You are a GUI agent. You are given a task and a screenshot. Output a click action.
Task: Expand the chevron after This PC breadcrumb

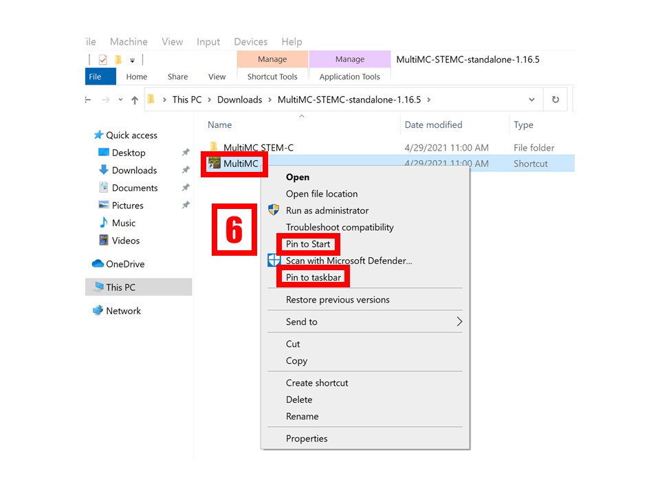[209, 100]
